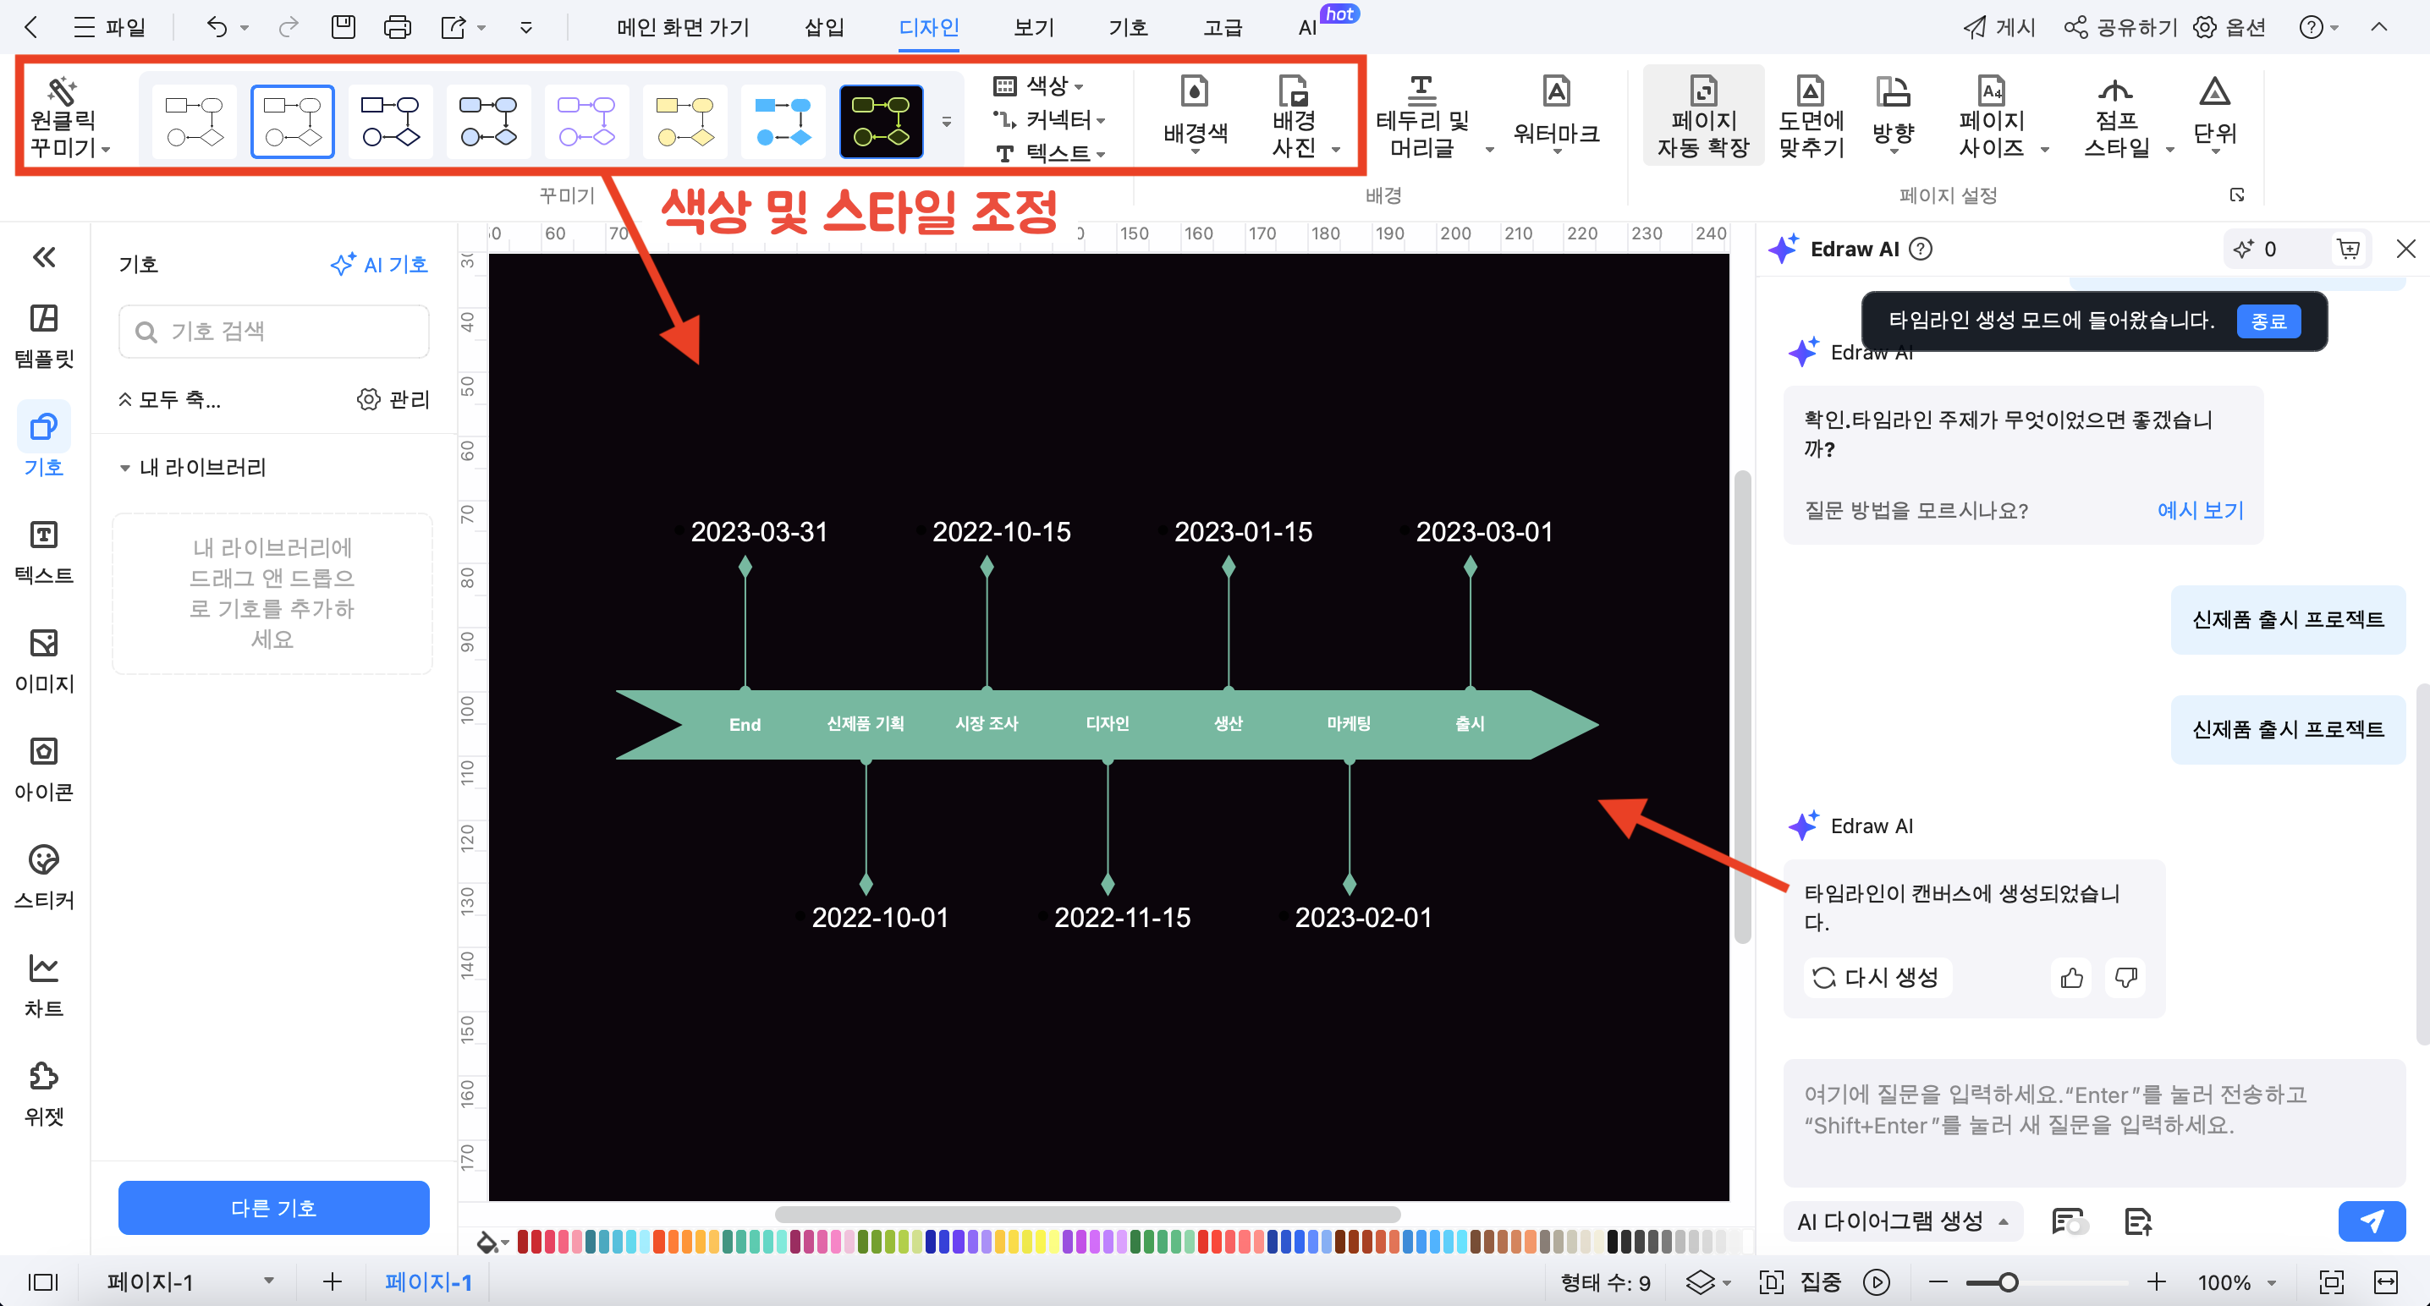Open the 테두리 및 머리글 dropdown
Image resolution: width=2430 pixels, height=1306 pixels.
1434,115
